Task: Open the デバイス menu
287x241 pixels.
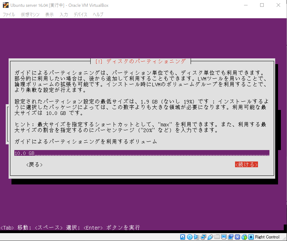Action: point(80,15)
